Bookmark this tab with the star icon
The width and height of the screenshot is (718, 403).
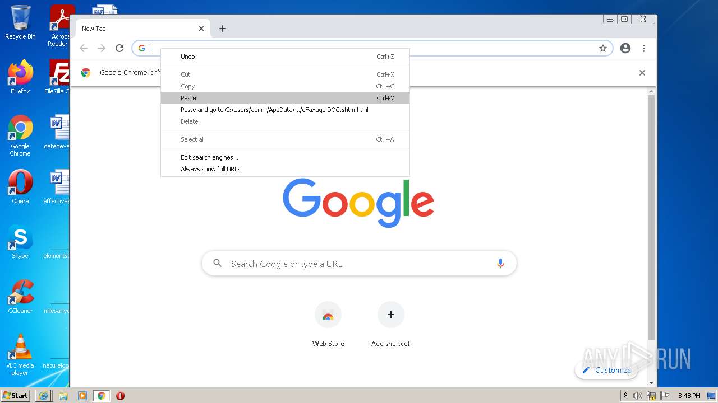(x=603, y=48)
